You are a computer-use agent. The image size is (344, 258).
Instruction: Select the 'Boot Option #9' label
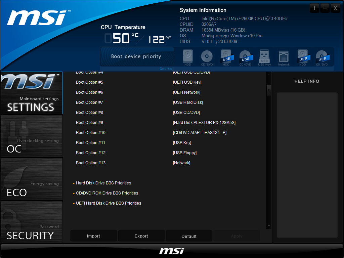point(89,123)
